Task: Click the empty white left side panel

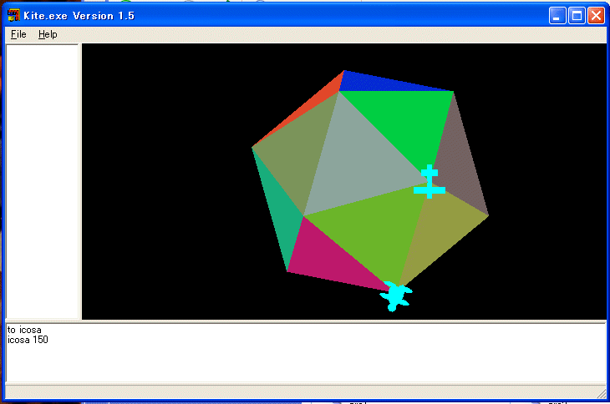Action: [43, 181]
